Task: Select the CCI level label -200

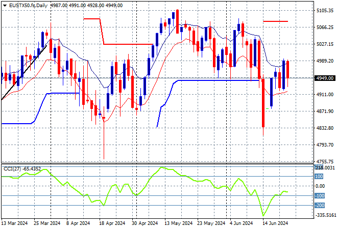Action: pos(320,206)
